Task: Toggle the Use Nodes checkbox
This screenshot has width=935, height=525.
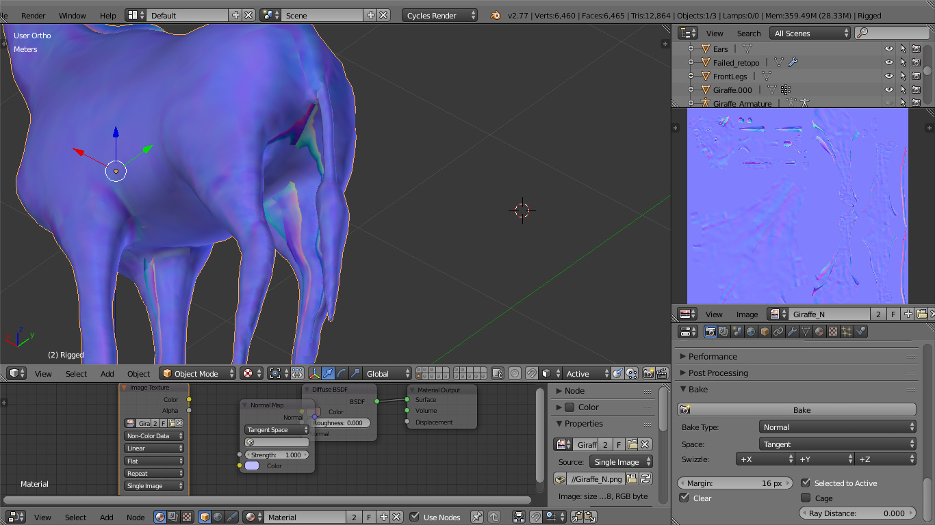Action: coord(414,517)
